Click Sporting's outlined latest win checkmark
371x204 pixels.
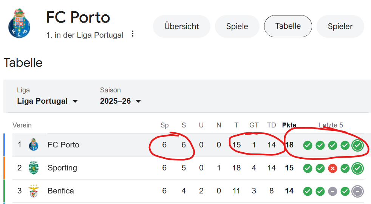[x=357, y=168]
